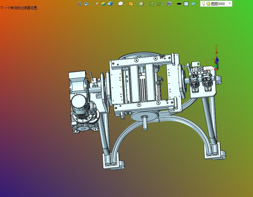Open the 图层0000 layer dropdown
The image size is (253, 197).
[x=230, y=3]
